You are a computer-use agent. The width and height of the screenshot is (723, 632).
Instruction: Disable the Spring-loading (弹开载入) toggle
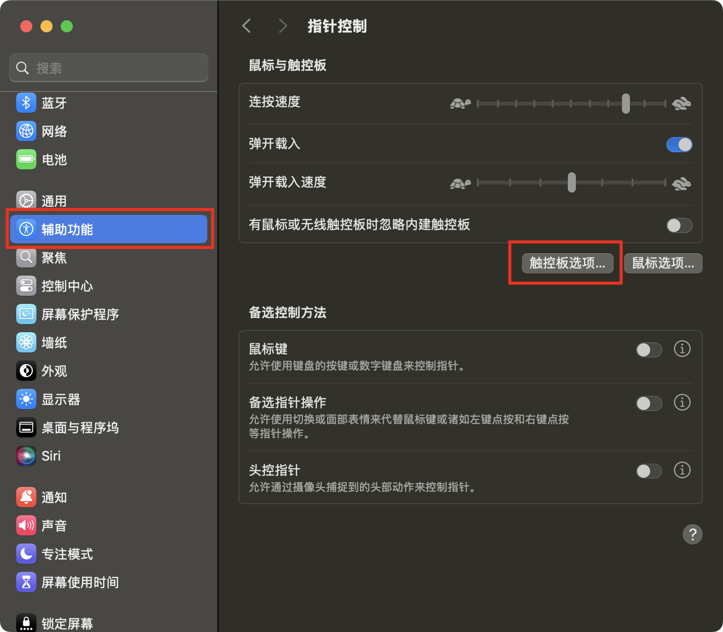click(679, 145)
